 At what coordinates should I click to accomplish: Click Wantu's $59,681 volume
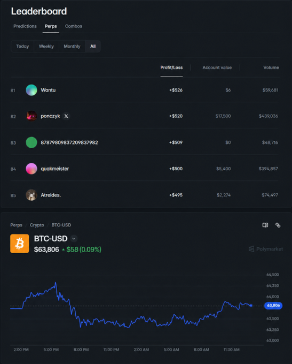point(270,90)
